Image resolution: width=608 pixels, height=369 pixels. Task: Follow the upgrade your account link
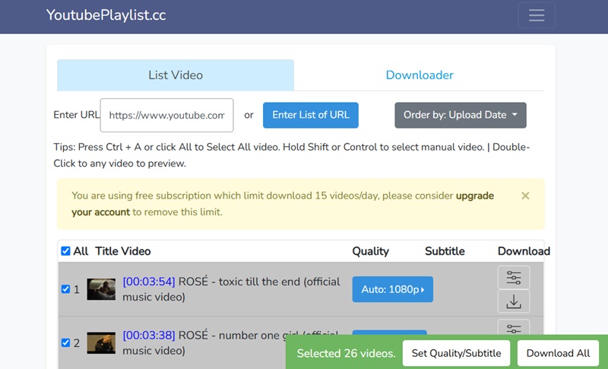tap(474, 196)
